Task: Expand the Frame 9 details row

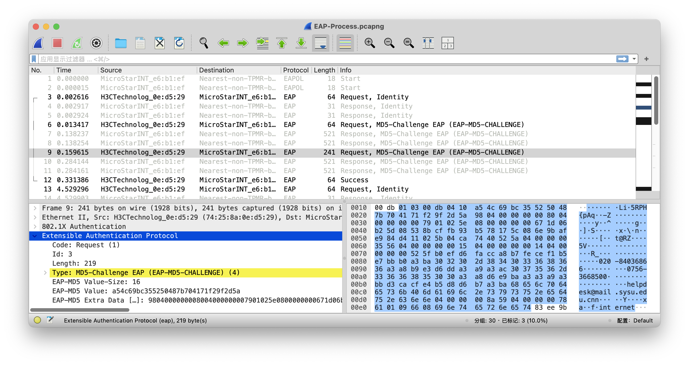Action: coord(35,208)
